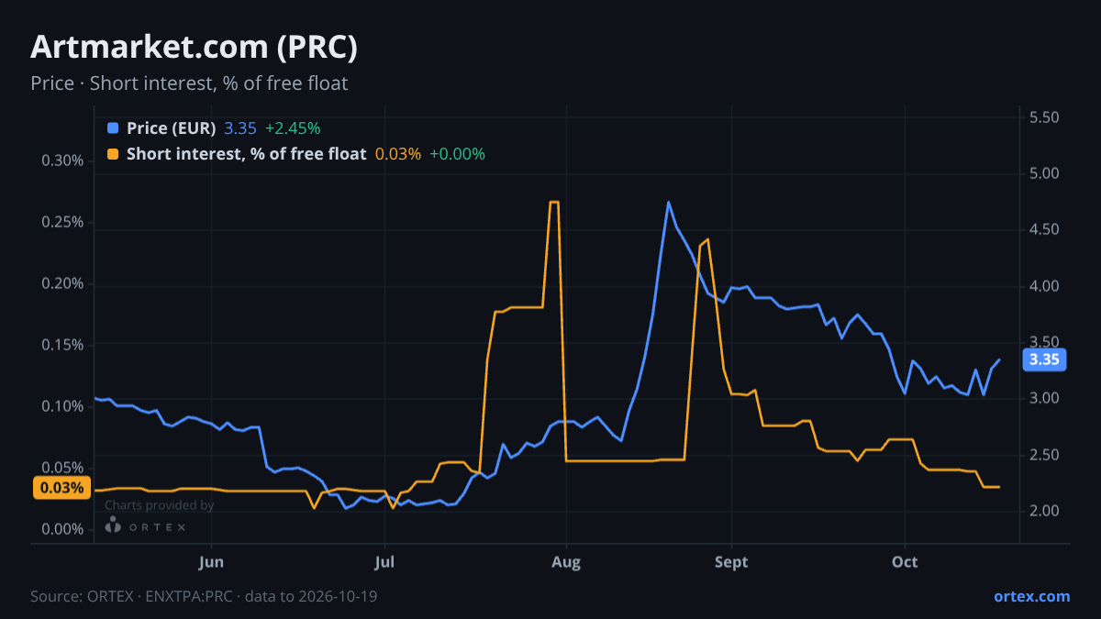Click the 0.20% left axis label

pos(62,283)
